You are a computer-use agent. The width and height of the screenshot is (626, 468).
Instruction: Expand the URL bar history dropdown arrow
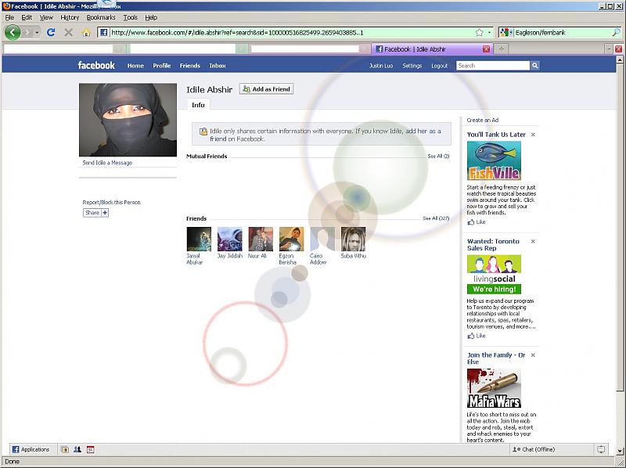pyautogui.click(x=491, y=32)
